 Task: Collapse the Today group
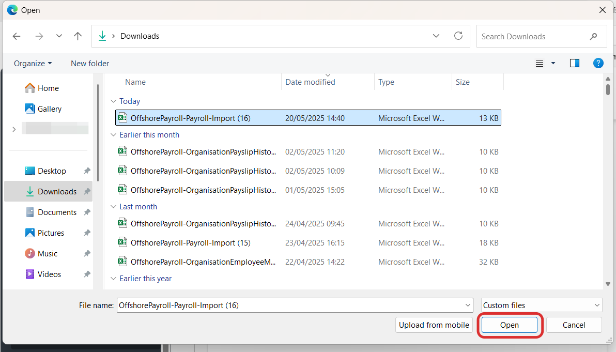(114, 101)
